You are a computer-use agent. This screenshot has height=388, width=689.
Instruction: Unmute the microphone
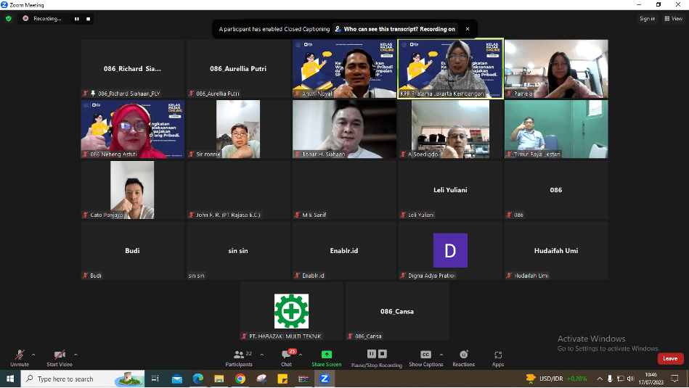pyautogui.click(x=20, y=356)
